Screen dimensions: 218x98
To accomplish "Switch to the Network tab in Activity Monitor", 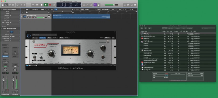I will coord(189,28).
